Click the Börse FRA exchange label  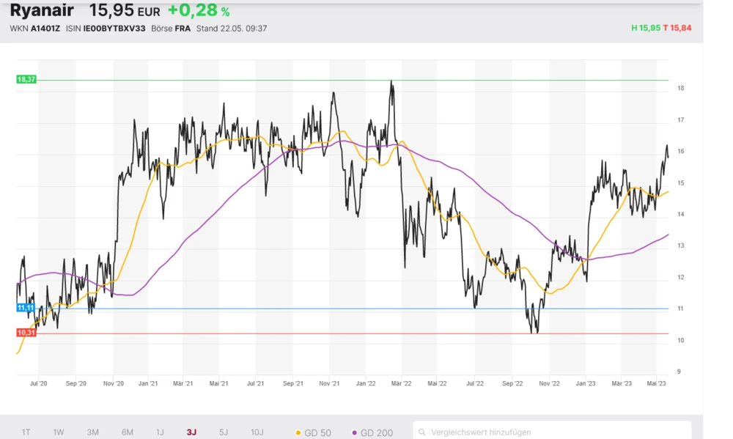coord(171,29)
